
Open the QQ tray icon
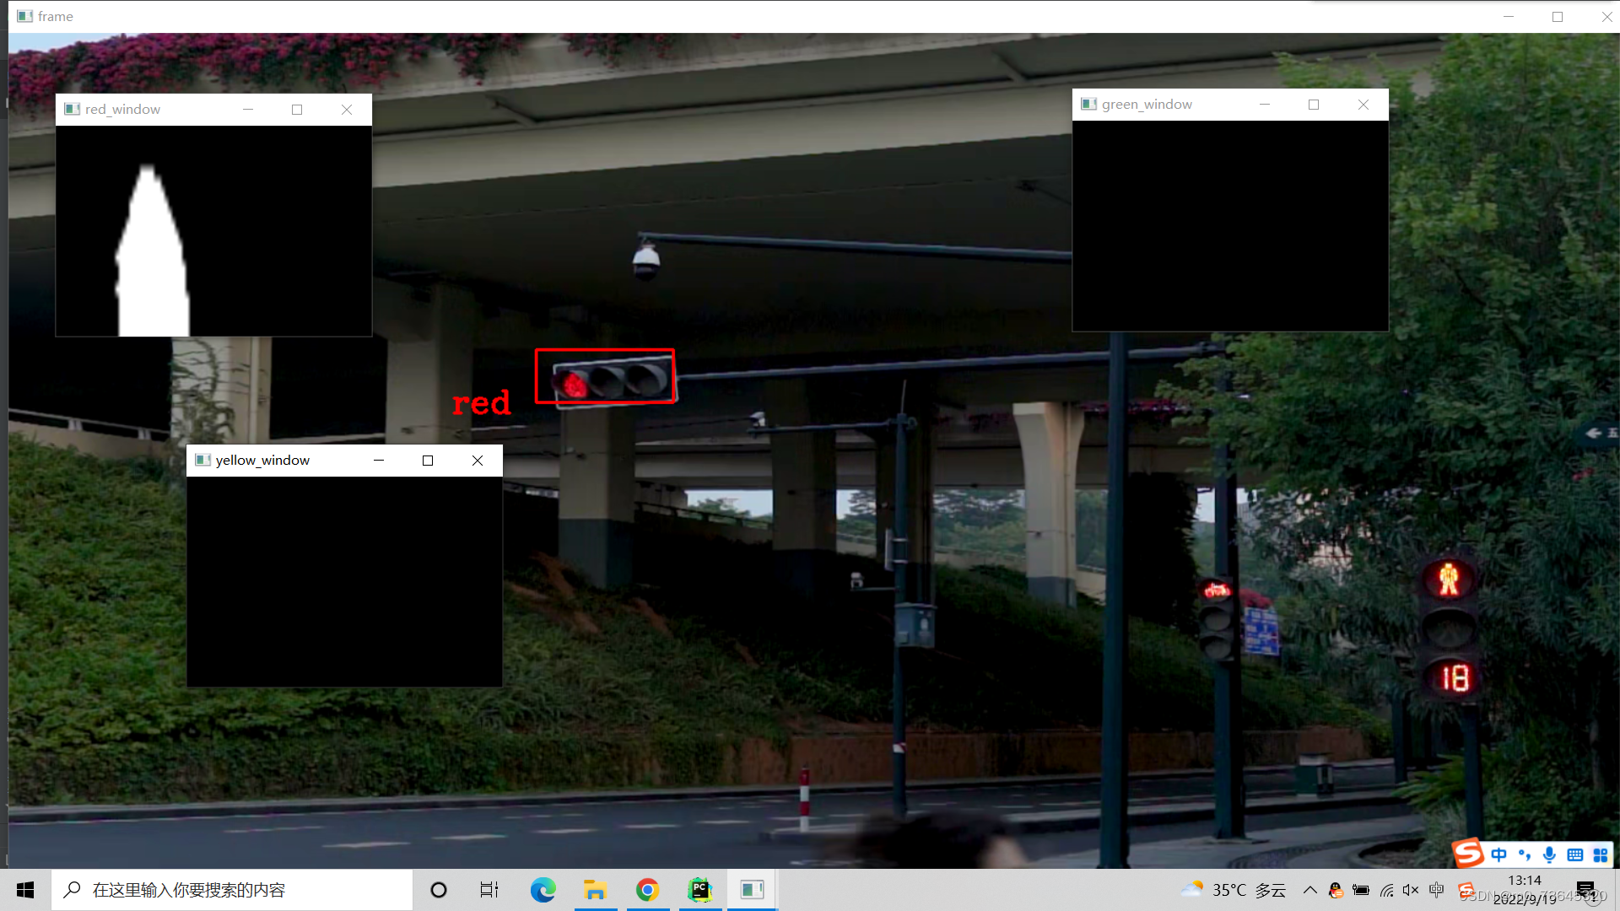coord(1336,890)
